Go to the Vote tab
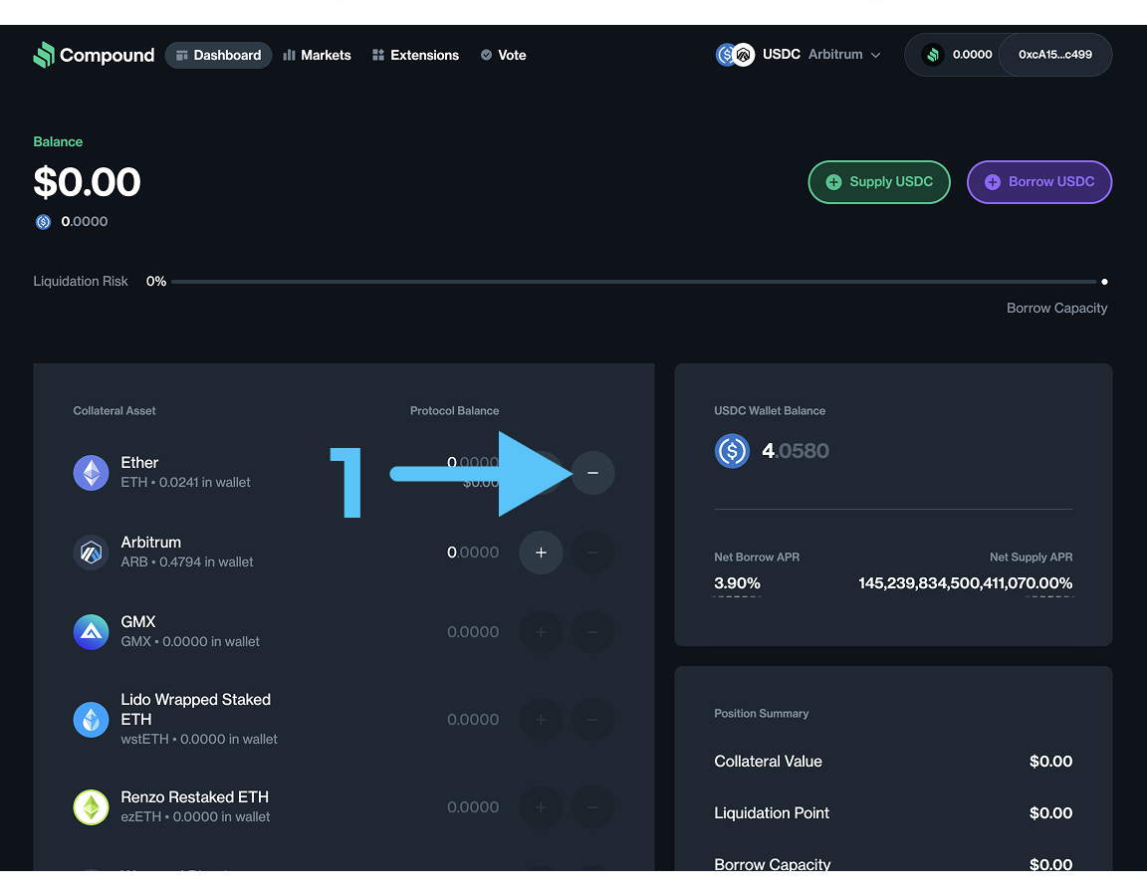This screenshot has height=896, width=1147. point(503,55)
